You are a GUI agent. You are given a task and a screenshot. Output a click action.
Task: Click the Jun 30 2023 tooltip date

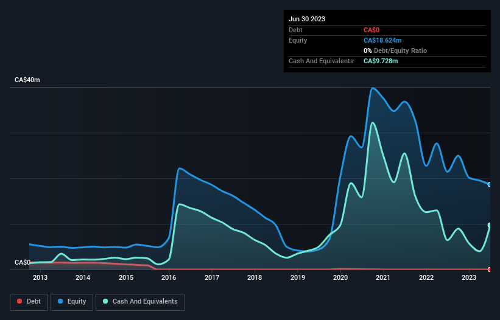point(307,19)
